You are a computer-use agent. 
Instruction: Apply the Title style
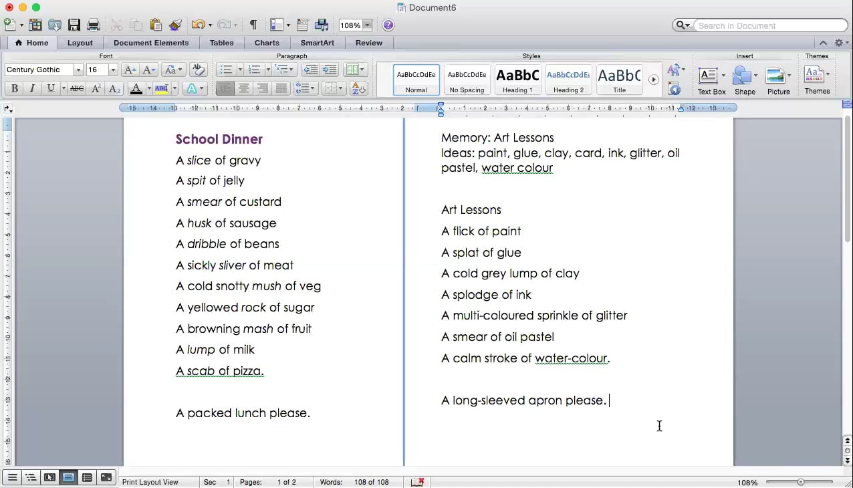[x=620, y=80]
